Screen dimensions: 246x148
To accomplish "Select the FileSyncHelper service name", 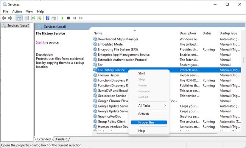I will (108, 75).
